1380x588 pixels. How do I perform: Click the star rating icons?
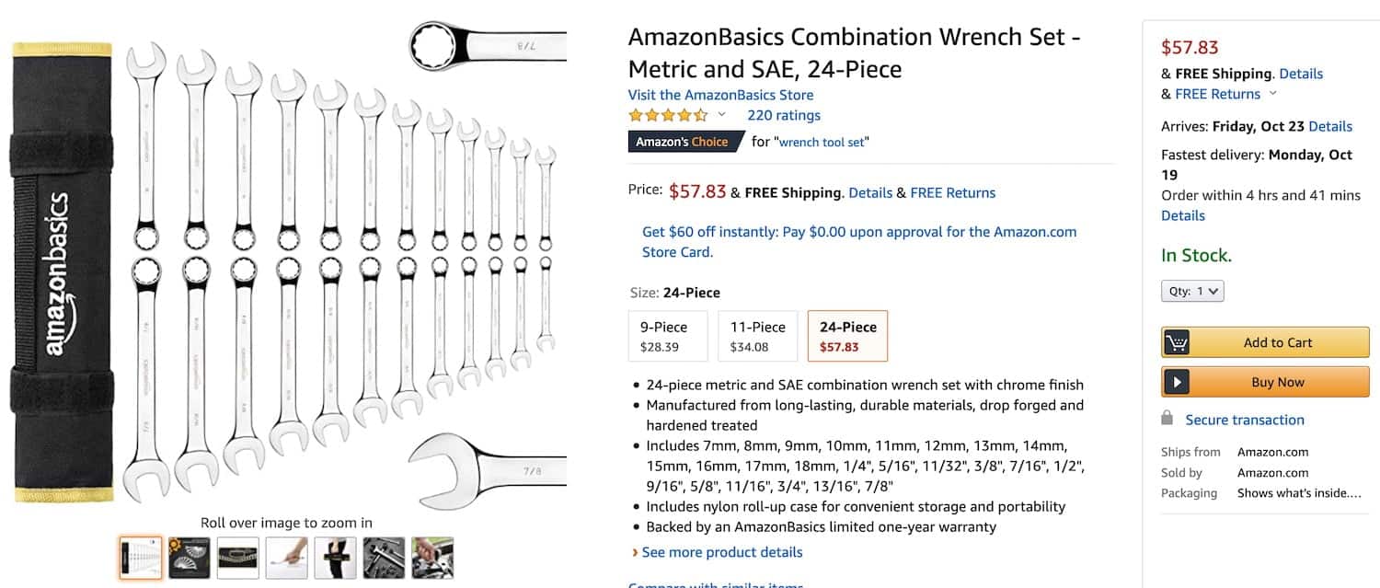point(668,115)
